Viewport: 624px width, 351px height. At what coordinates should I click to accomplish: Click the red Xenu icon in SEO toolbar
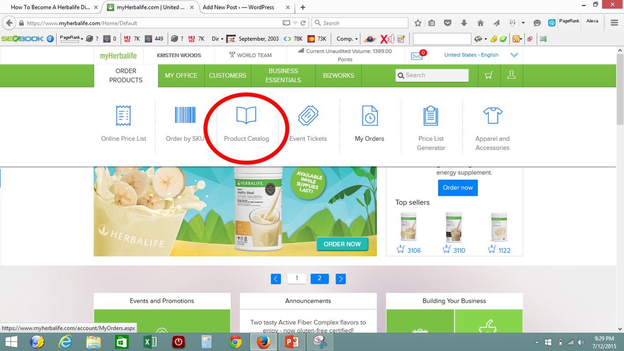[387, 39]
